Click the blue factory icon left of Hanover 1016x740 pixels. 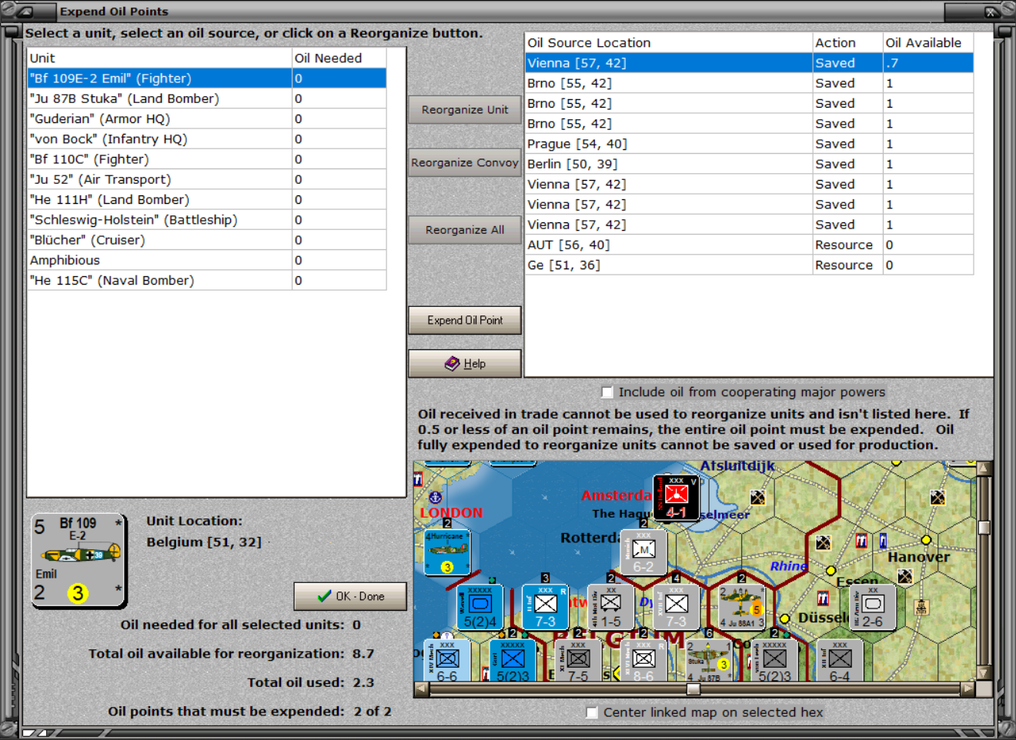point(883,542)
